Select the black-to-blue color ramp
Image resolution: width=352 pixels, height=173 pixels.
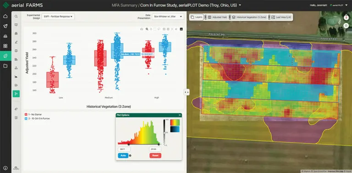coord(175,129)
